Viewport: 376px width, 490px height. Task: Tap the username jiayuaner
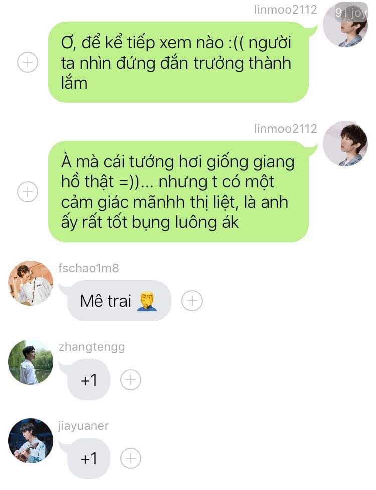pyautogui.click(x=84, y=426)
